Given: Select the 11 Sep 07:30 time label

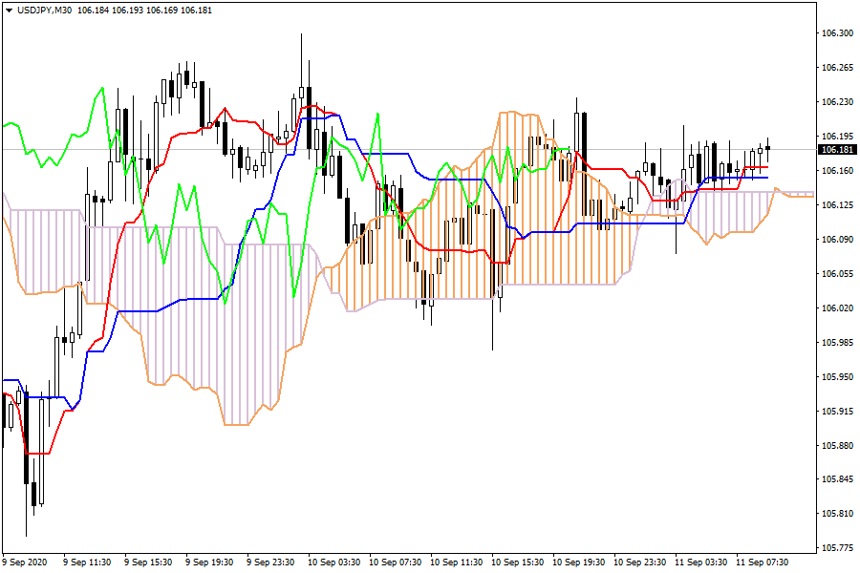Looking at the screenshot, I should pyautogui.click(x=762, y=562).
